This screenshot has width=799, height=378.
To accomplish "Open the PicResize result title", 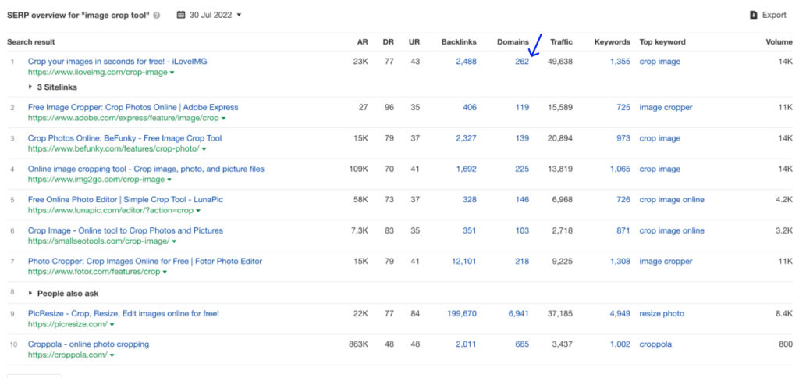I will tap(123, 313).
